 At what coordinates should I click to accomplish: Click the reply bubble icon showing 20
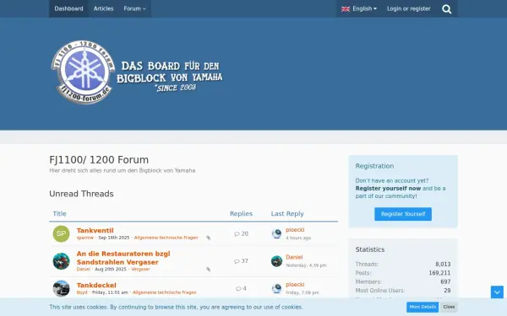(237, 233)
